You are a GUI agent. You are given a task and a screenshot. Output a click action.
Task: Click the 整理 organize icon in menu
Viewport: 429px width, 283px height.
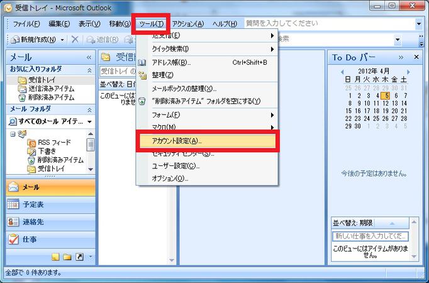(142, 75)
